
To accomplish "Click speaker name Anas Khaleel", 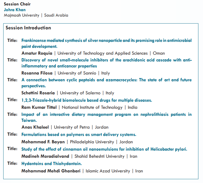I will point(35,127).
